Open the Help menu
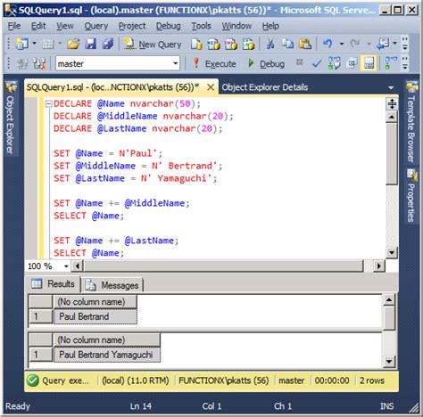Image resolution: width=423 pixels, height=417 pixels. coord(270,26)
